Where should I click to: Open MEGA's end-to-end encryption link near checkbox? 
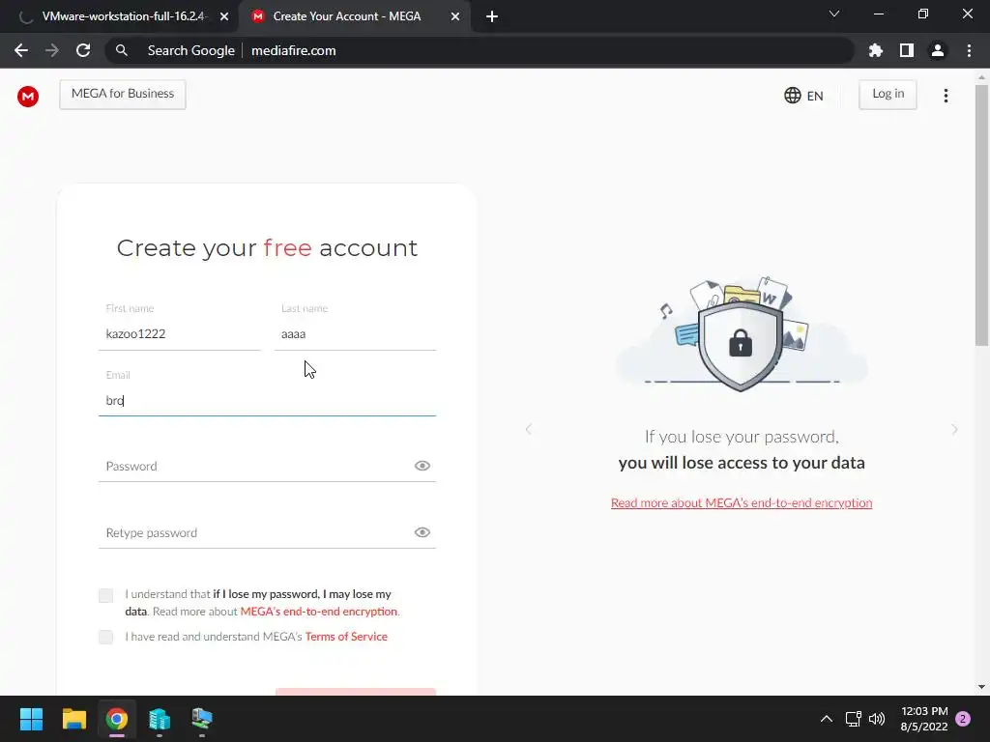319,612
